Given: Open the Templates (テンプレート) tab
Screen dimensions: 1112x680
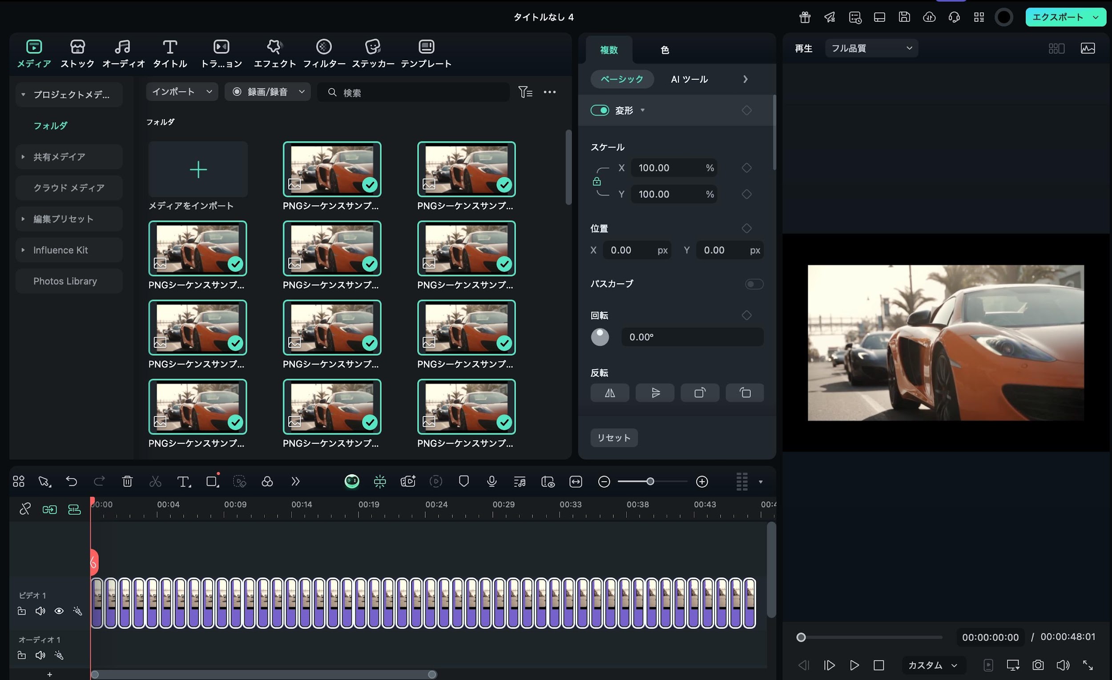Looking at the screenshot, I should 426,54.
